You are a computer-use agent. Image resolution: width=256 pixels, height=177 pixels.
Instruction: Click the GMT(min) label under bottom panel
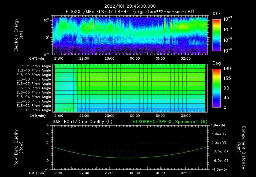(x=37, y=173)
